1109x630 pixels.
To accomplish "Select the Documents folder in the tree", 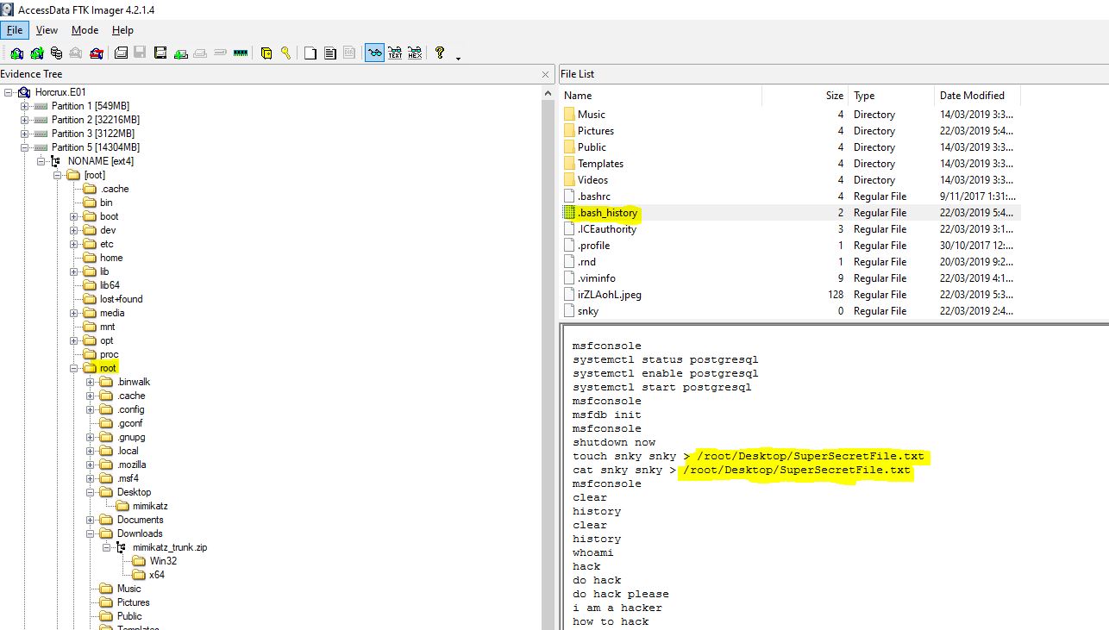I will (140, 520).
